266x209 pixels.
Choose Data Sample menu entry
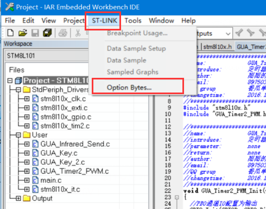coord(126,60)
